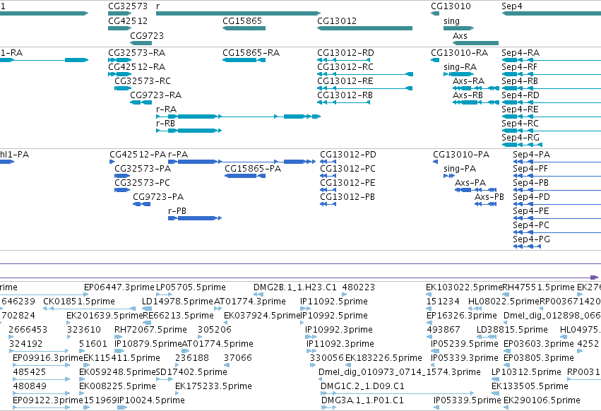Image resolution: width=601 pixels, height=411 pixels.
Task: Click cDNA DMG3A.1_1.P01.C1
Action: click(x=362, y=400)
